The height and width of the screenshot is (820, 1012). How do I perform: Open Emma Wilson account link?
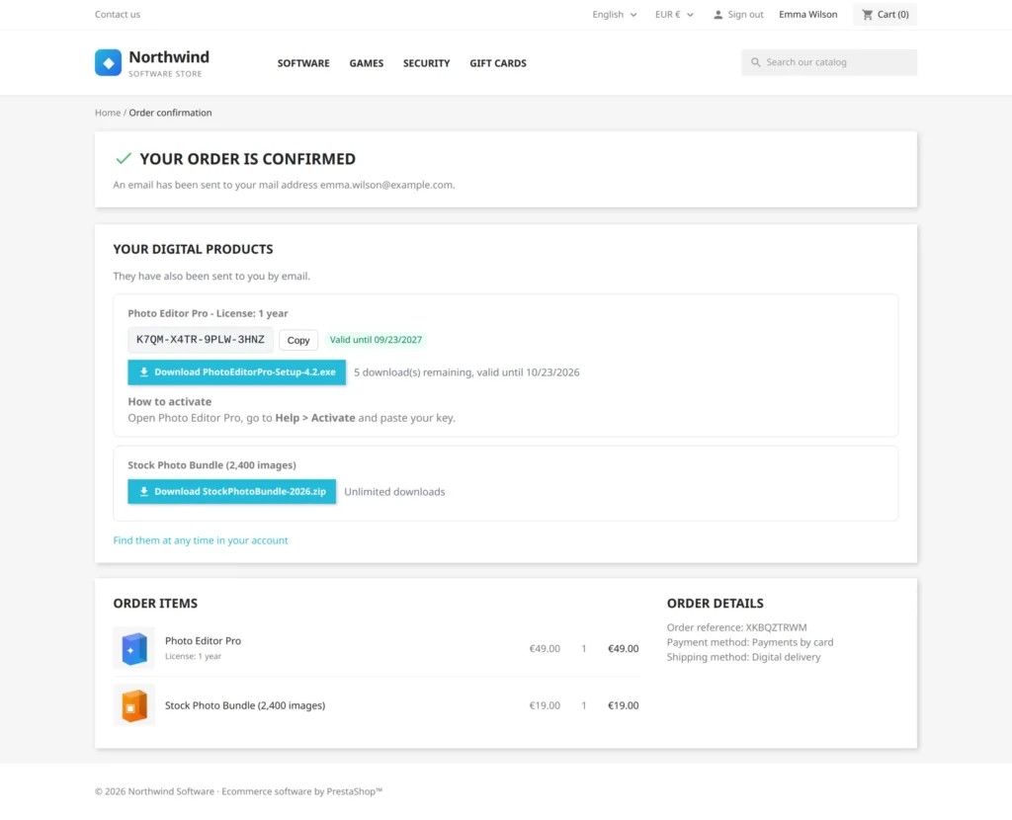[x=807, y=14]
